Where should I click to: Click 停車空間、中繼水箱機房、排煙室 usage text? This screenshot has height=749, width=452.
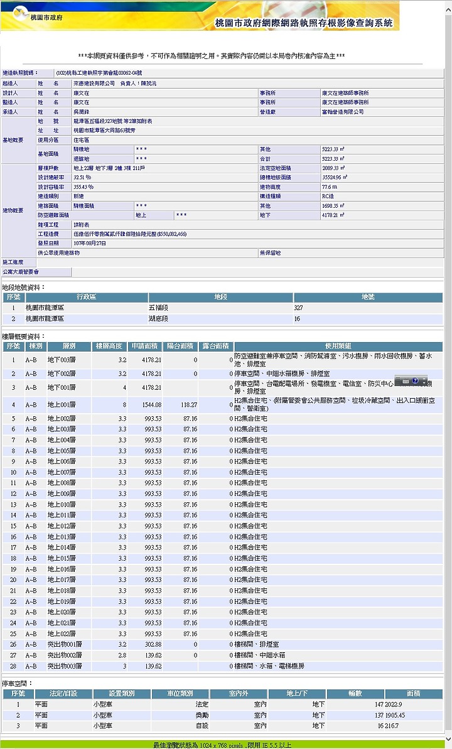coord(281,374)
